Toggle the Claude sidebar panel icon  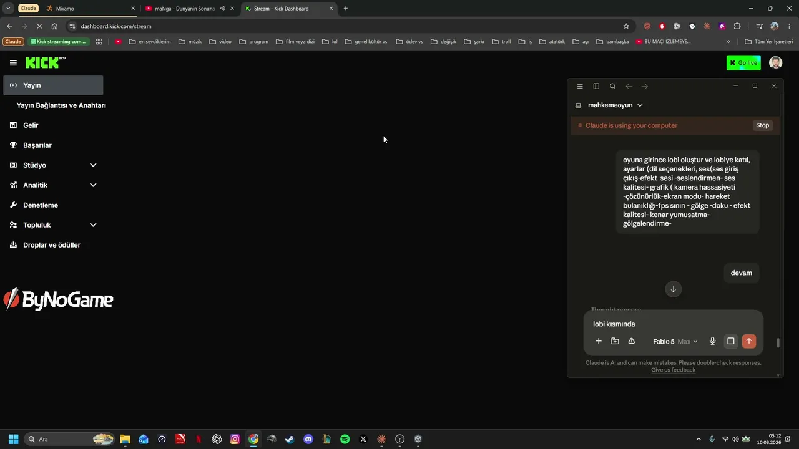tap(596, 86)
